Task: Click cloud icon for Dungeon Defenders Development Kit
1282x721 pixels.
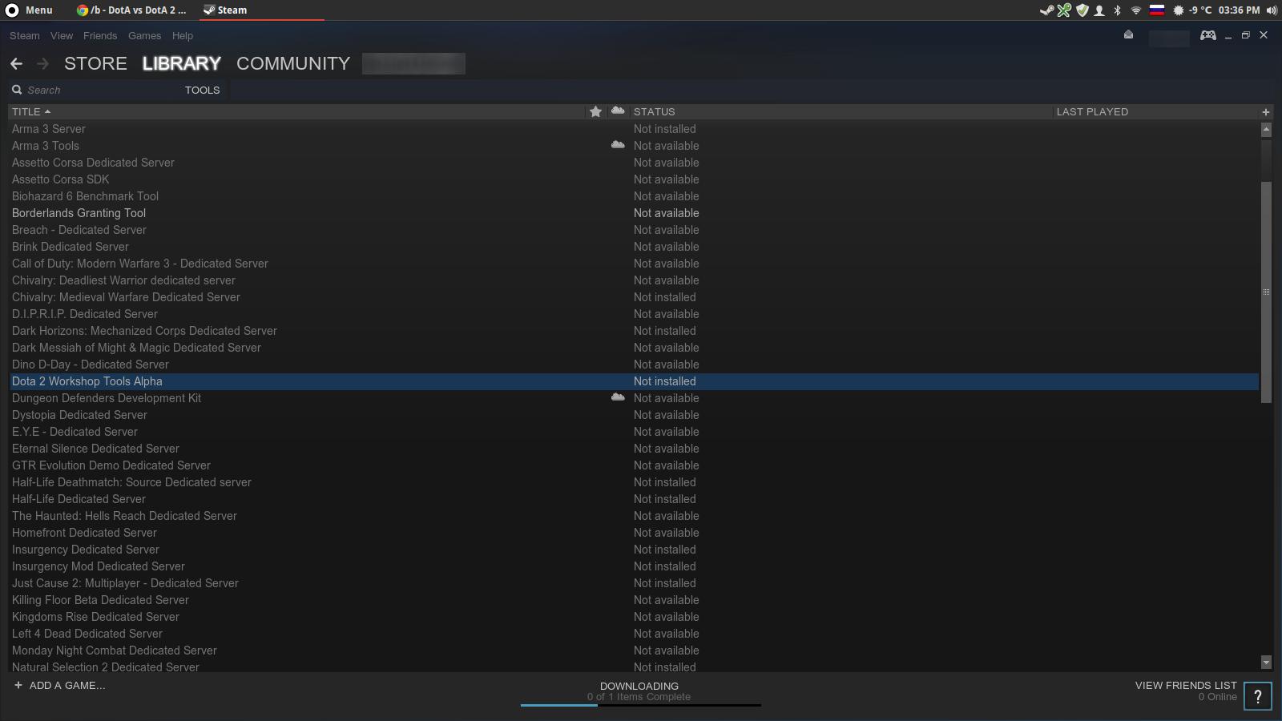Action: (x=618, y=397)
